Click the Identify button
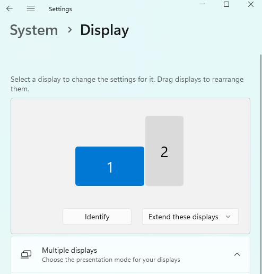 click(97, 217)
